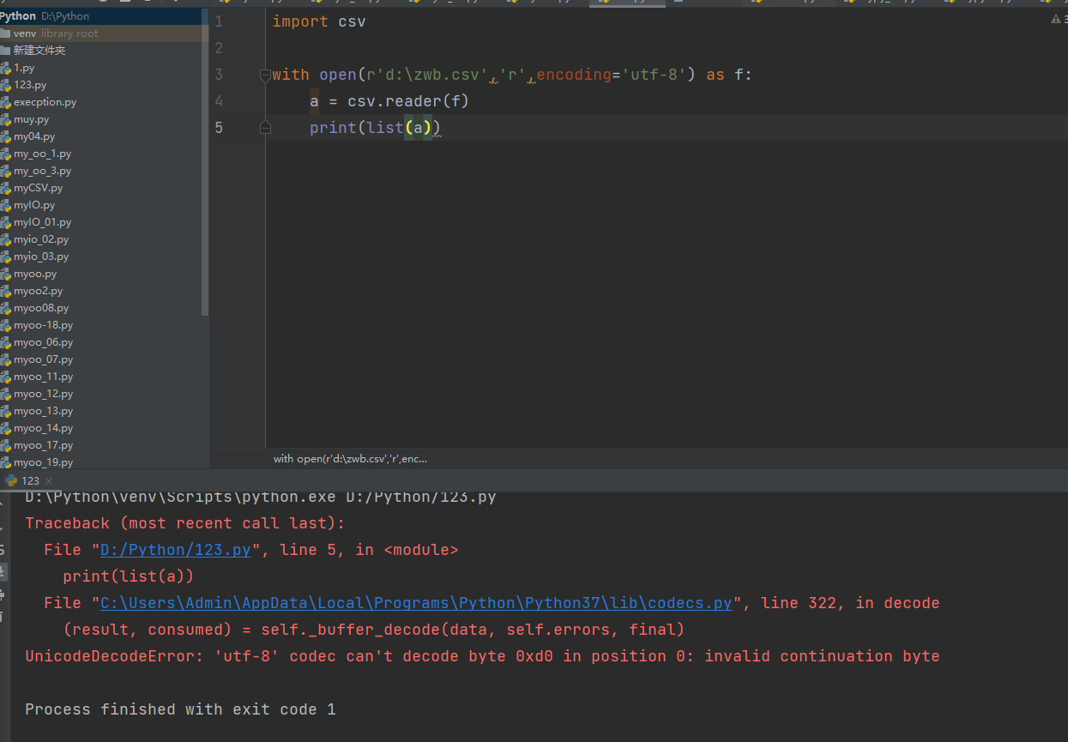The height and width of the screenshot is (742, 1068).
Task: Place cursor on 'import csv' line
Action: coord(319,21)
